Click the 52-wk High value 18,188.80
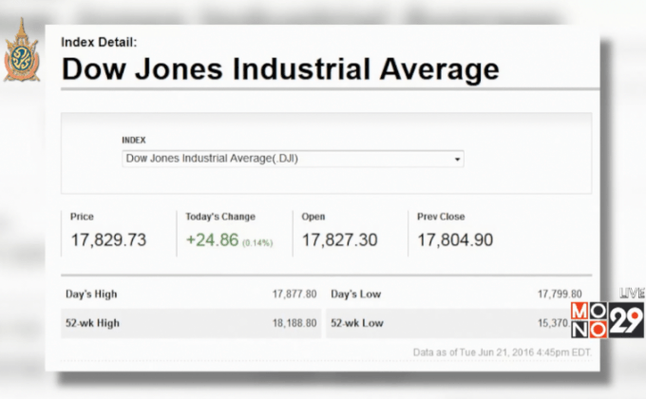 [294, 323]
